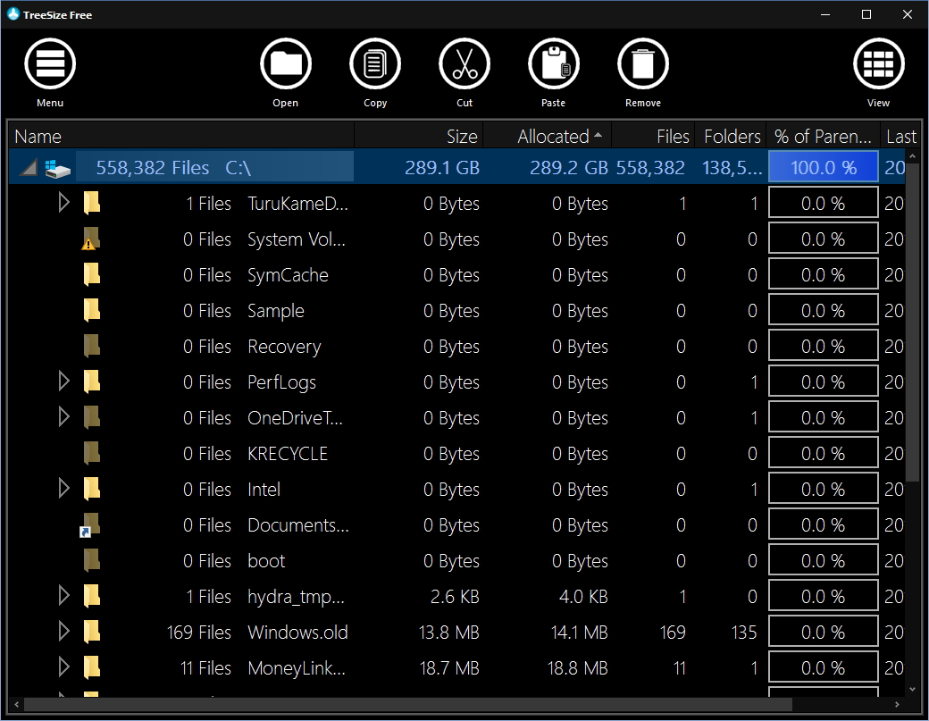The image size is (929, 721).
Task: Expand the PerfLogs folder
Action: (64, 382)
